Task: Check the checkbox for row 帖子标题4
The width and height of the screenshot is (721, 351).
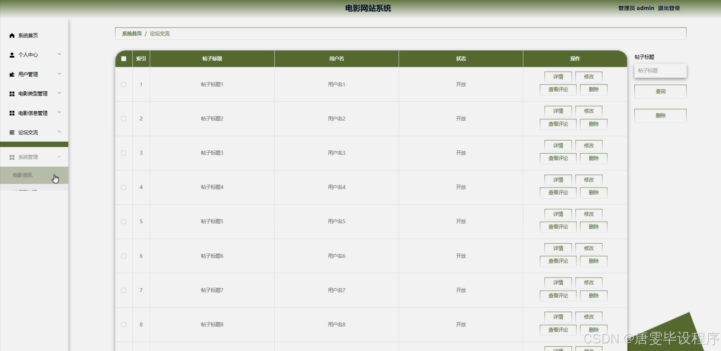Action: [x=124, y=188]
